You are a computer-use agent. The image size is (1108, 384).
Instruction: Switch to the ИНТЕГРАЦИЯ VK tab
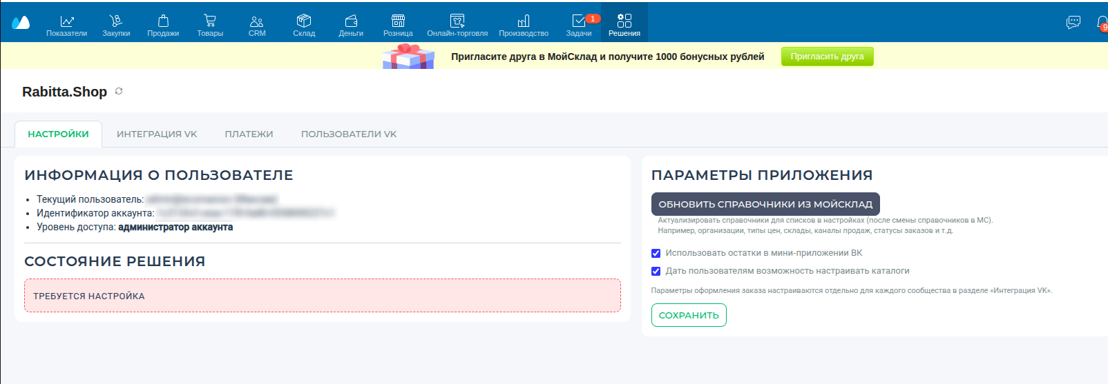pos(157,134)
